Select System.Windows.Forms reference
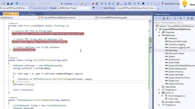Viewport: 195px width, 109px height. coord(179,78)
